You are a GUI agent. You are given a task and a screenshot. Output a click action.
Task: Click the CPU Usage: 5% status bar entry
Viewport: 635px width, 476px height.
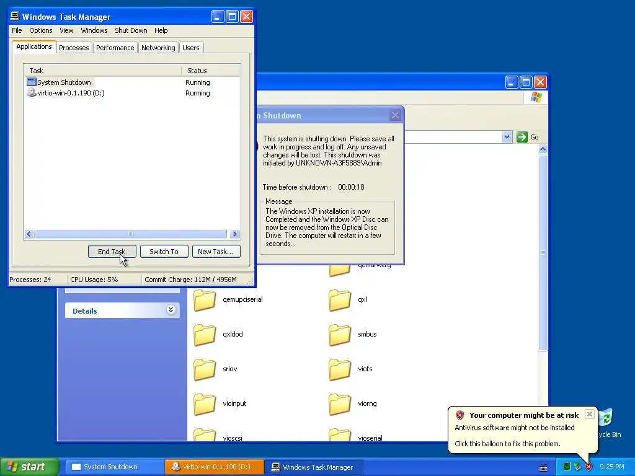click(104, 280)
